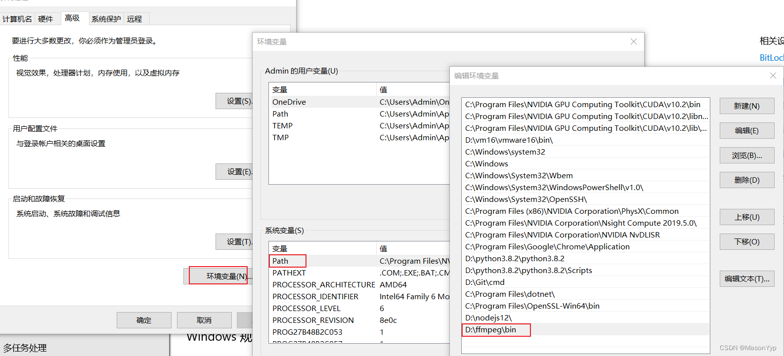
Task: Select OneDrive in Admin user variables
Action: click(x=359, y=102)
